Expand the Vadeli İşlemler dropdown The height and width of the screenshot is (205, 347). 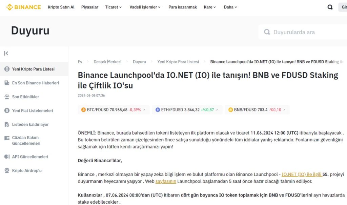point(145,7)
